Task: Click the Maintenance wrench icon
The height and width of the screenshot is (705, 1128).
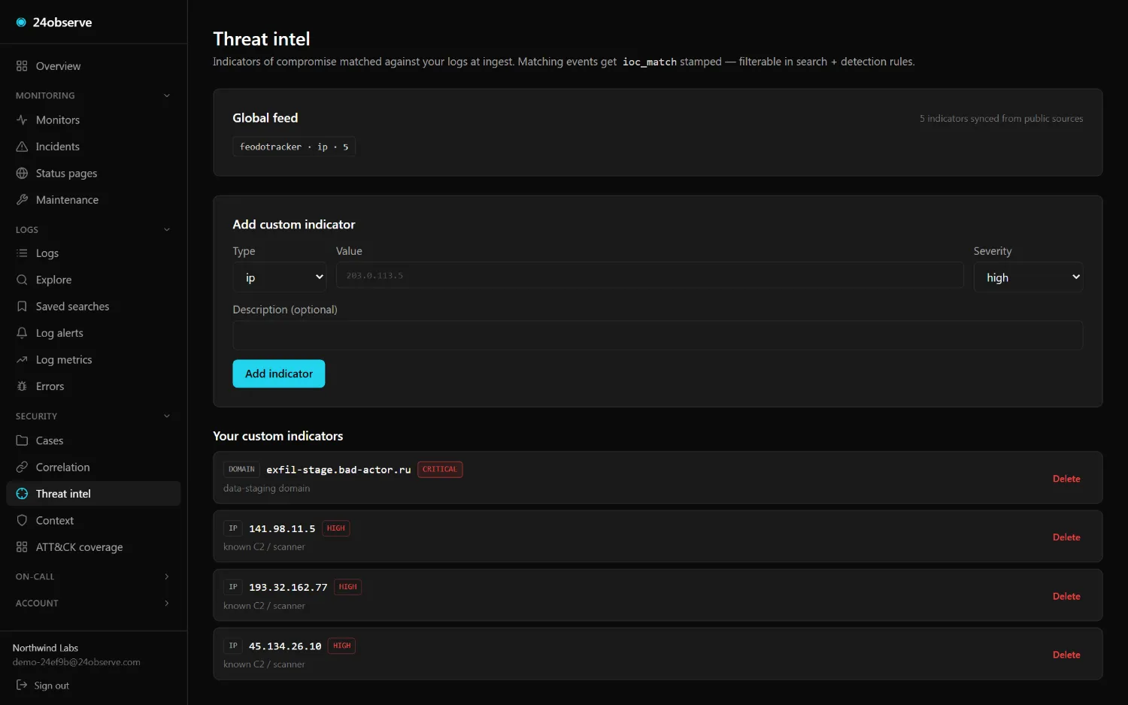Action: click(x=22, y=200)
